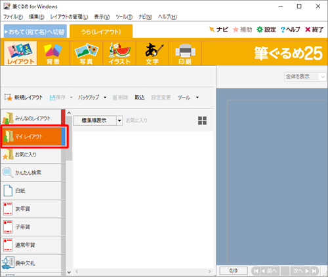The width and height of the screenshot is (328, 277).
Task: Open the 写真 photo tool
Action: click(x=87, y=53)
